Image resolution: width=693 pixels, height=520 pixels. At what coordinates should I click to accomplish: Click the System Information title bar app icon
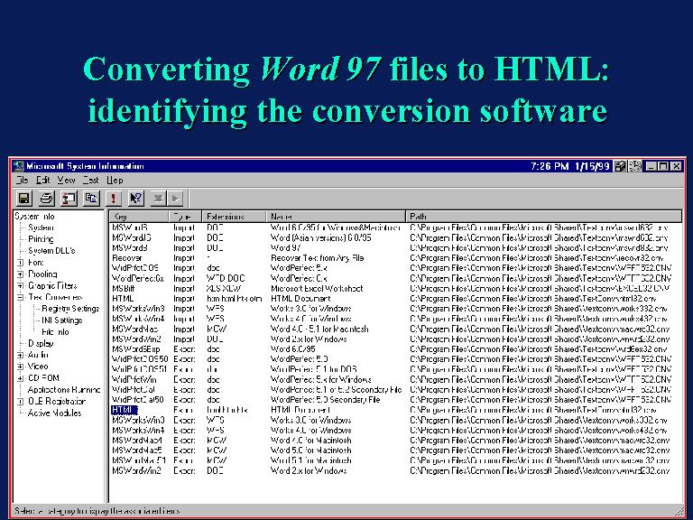point(18,166)
